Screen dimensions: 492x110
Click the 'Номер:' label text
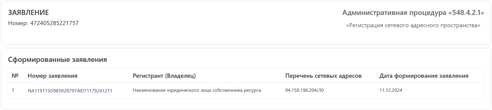[18, 23]
